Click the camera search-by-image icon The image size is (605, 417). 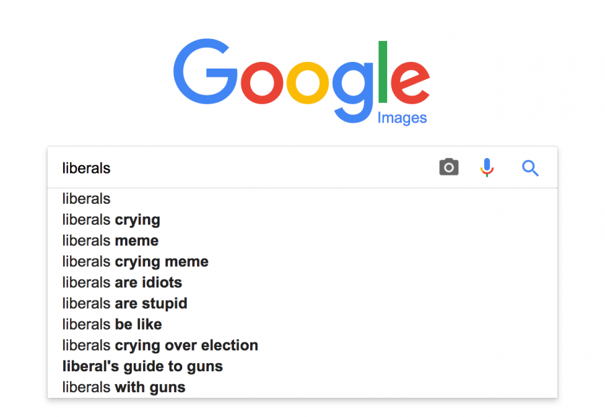449,167
